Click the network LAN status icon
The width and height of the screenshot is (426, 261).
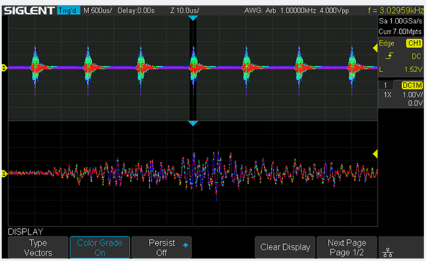point(388,252)
